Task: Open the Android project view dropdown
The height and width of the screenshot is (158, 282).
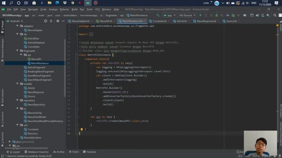Action: pos(15,21)
